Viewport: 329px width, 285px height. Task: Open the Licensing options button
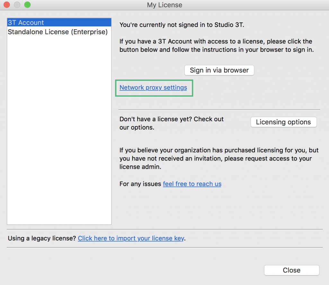point(283,122)
